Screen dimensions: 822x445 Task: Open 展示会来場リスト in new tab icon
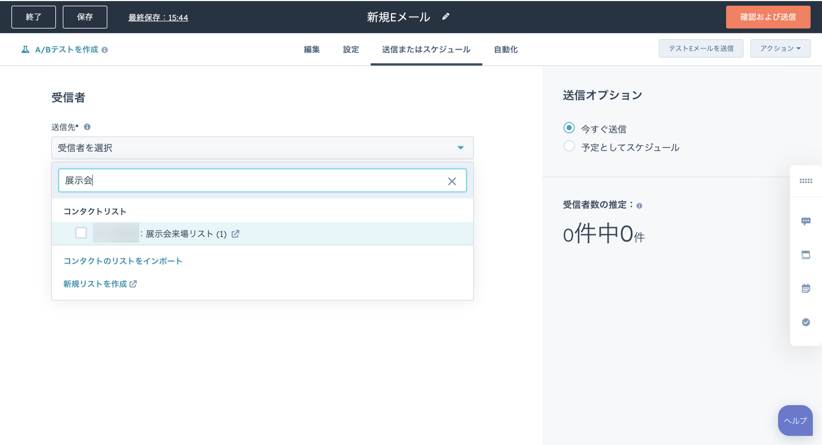tap(235, 234)
